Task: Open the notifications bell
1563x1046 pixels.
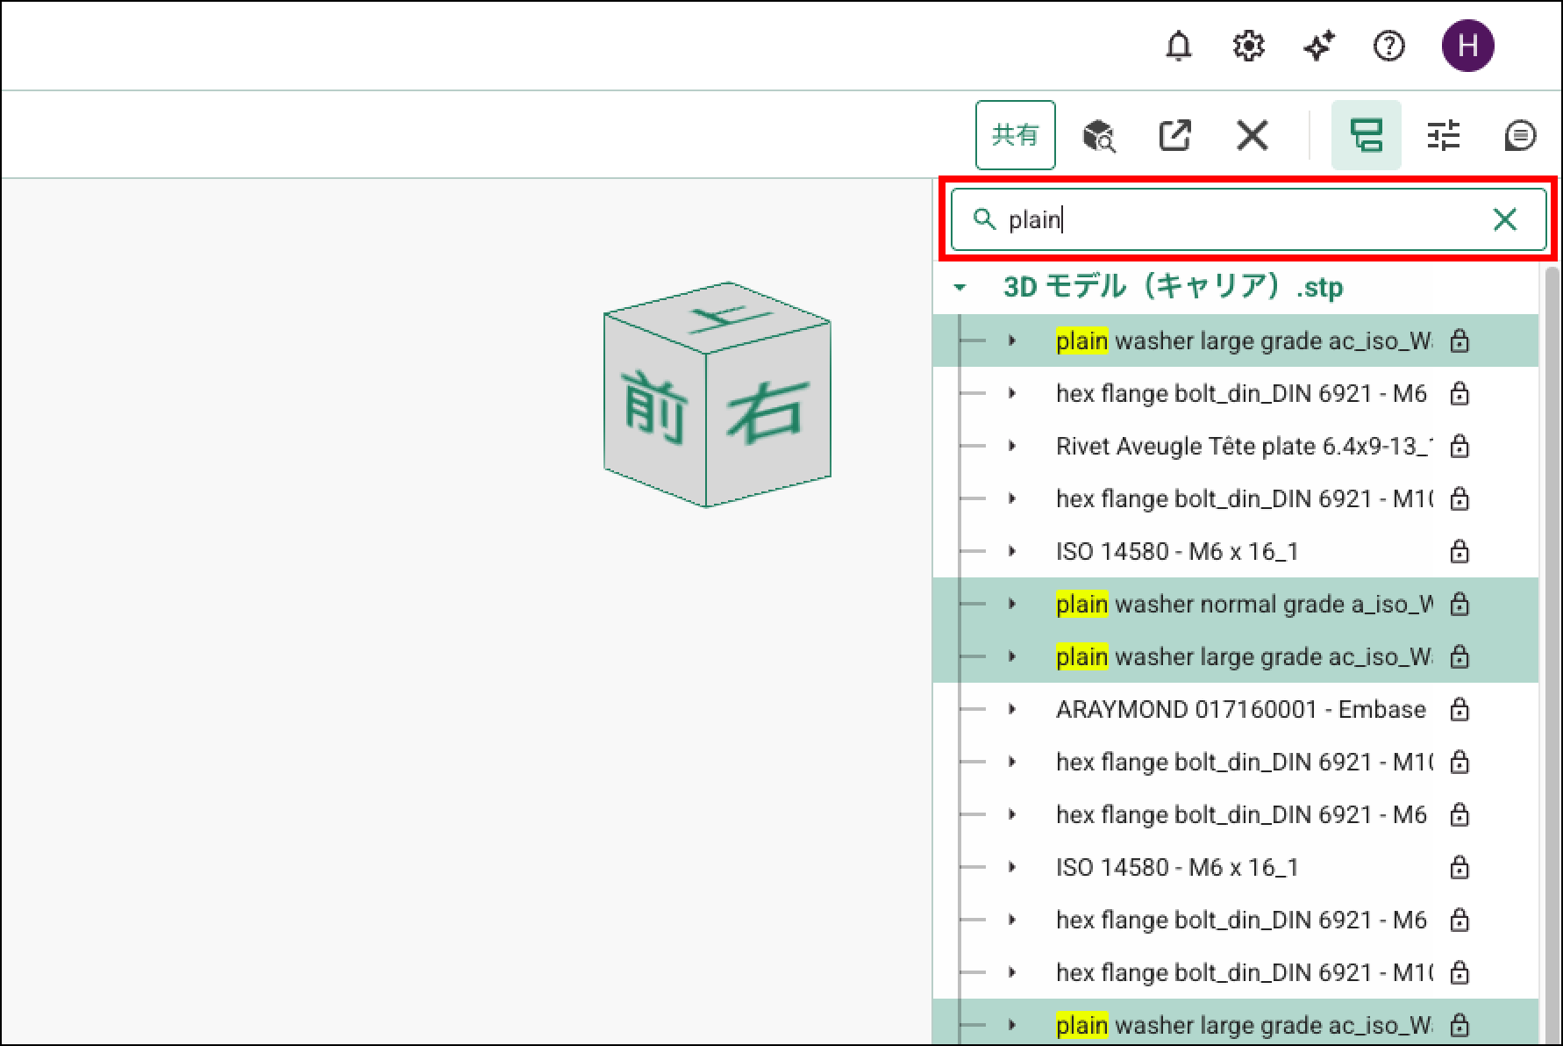Action: (x=1178, y=46)
